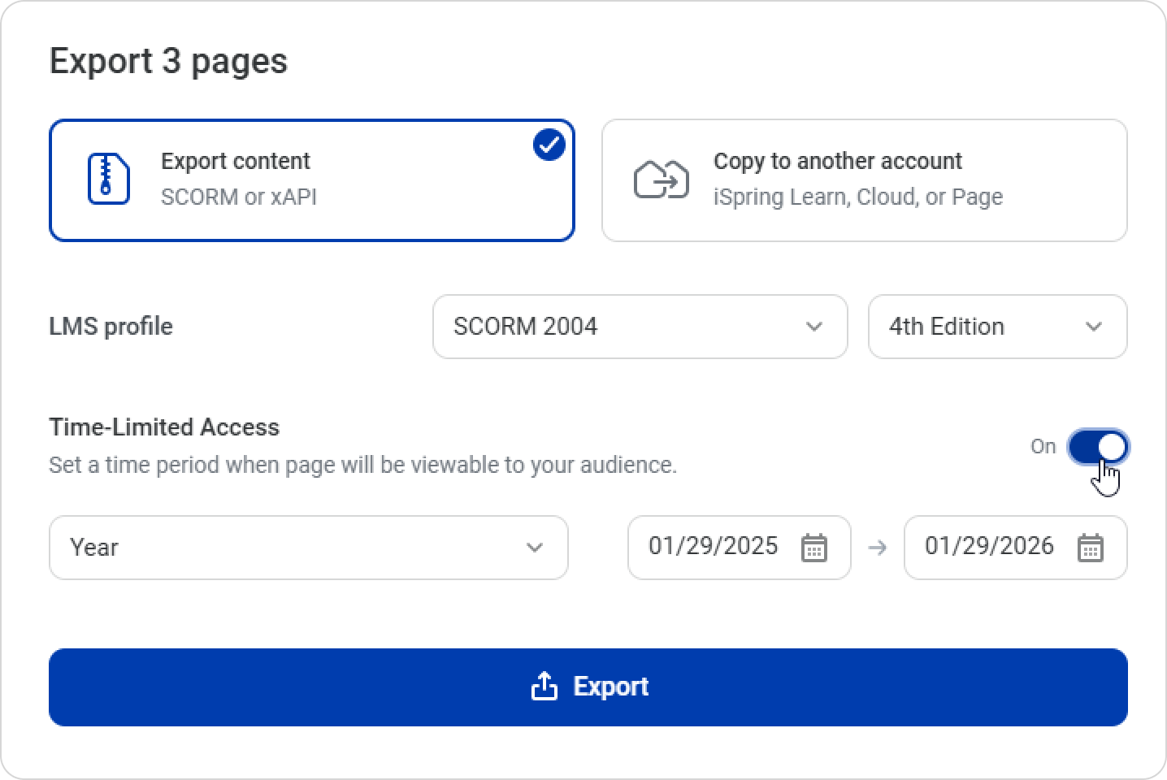Click the start date field 01/29/2025

coord(713,546)
